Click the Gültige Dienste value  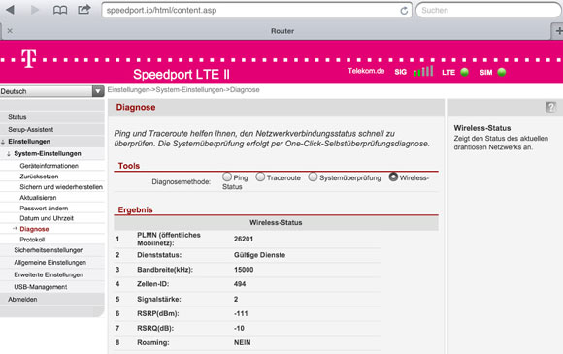click(259, 255)
